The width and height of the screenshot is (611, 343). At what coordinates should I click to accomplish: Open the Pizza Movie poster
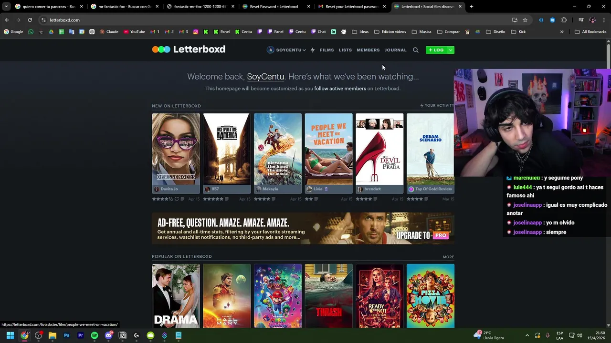click(430, 296)
